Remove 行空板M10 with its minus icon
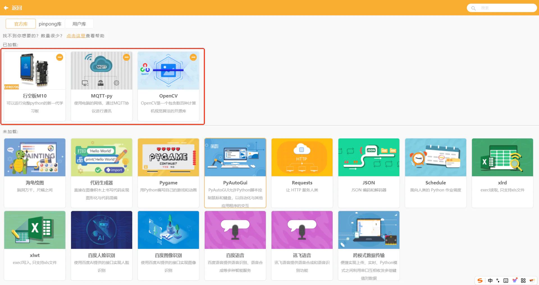The height and width of the screenshot is (285, 539). [60, 57]
